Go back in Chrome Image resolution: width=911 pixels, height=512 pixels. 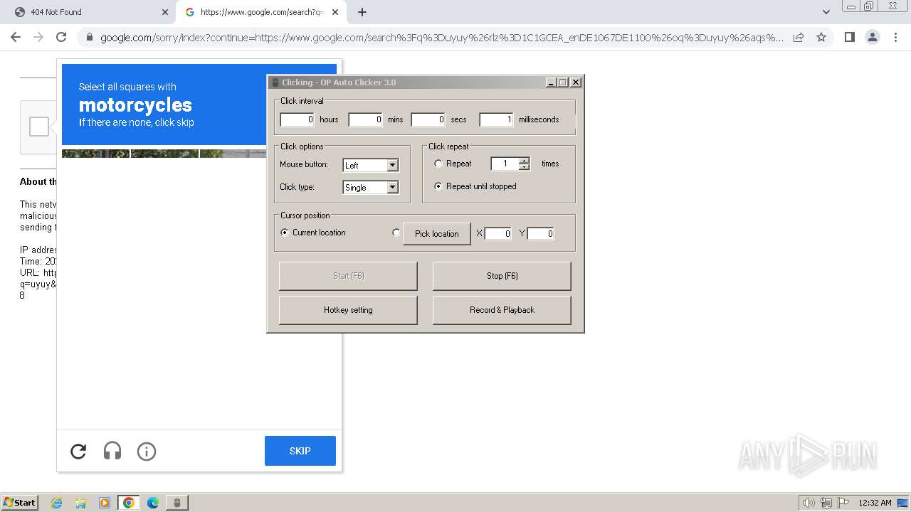[16, 37]
